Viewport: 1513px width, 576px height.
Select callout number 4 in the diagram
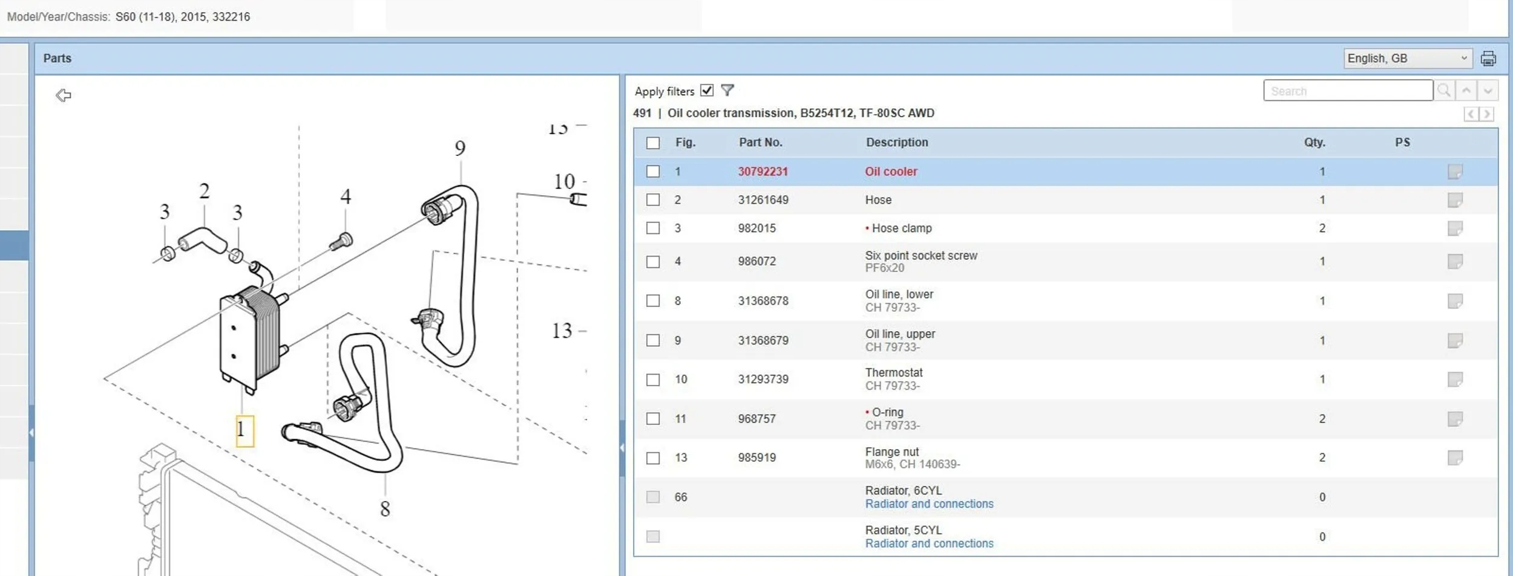346,196
